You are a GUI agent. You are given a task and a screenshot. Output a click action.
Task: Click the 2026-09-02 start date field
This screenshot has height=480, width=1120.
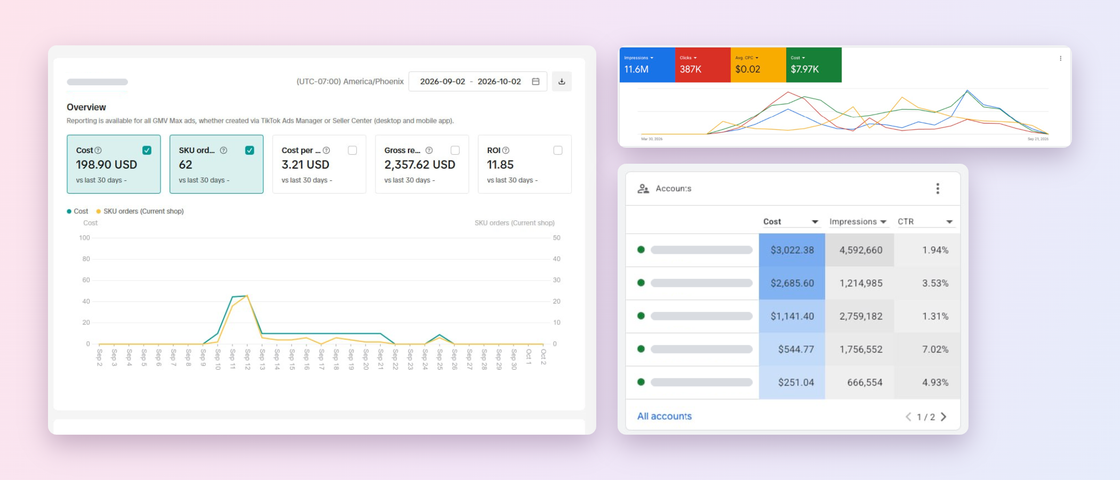[x=442, y=82]
